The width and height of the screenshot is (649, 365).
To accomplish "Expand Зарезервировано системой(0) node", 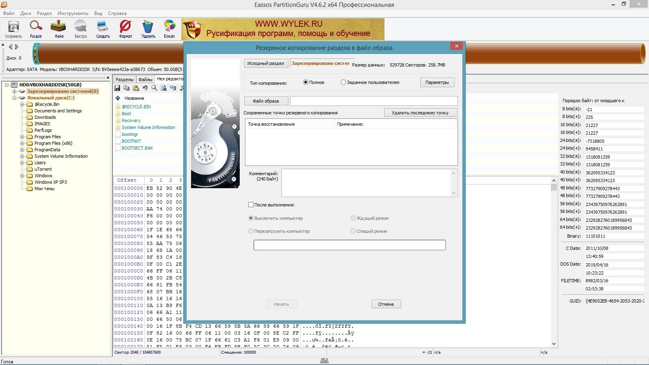I will [x=14, y=91].
